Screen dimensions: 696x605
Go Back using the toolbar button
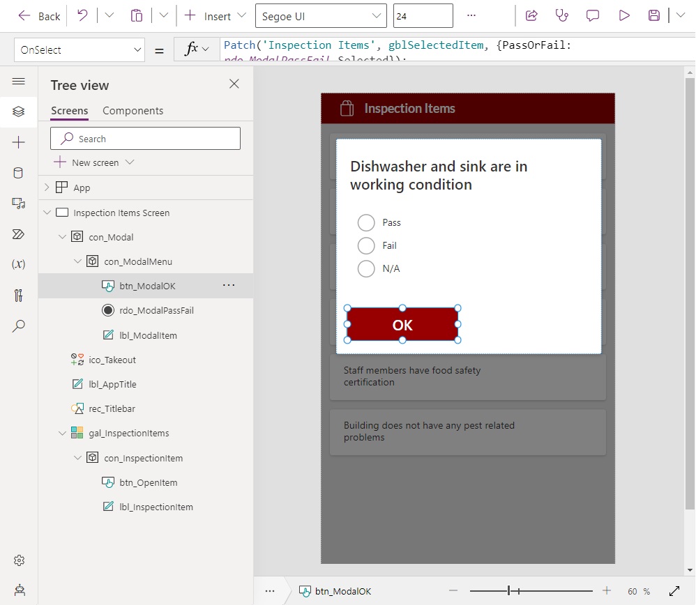click(39, 17)
